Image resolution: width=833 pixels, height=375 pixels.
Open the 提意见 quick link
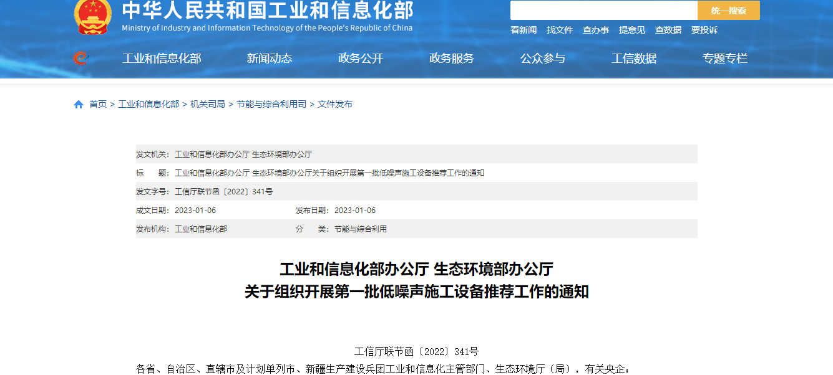(632, 30)
